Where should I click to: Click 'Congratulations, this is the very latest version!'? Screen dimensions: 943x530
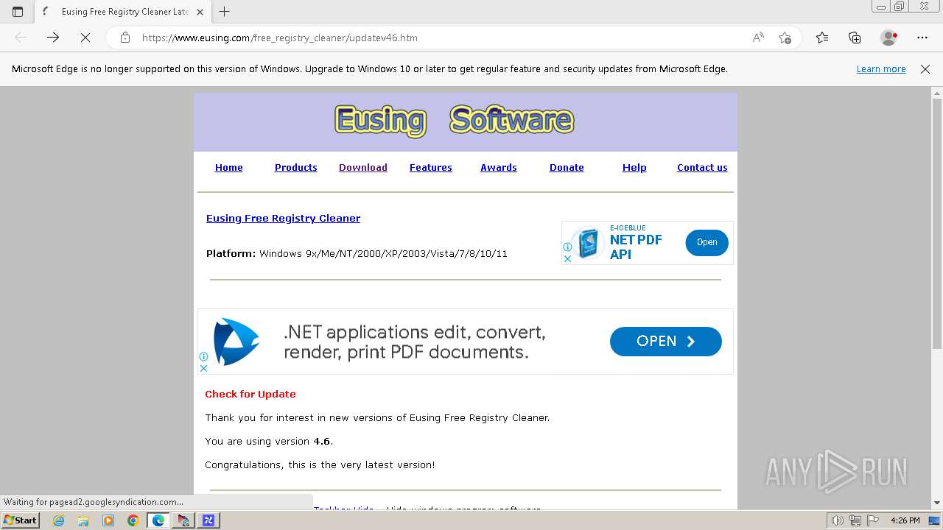[x=320, y=464]
